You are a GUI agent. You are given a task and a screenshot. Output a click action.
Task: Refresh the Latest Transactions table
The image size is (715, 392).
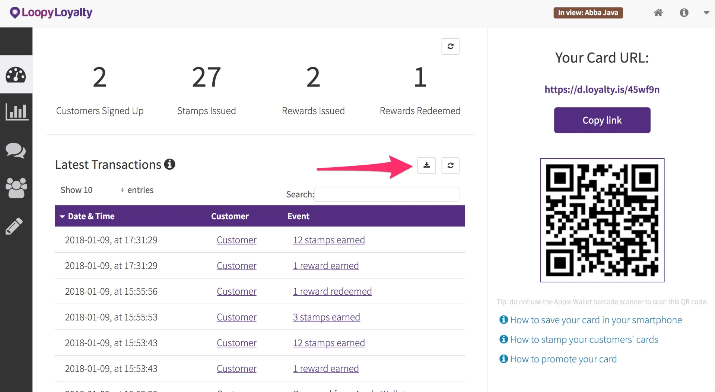click(450, 165)
